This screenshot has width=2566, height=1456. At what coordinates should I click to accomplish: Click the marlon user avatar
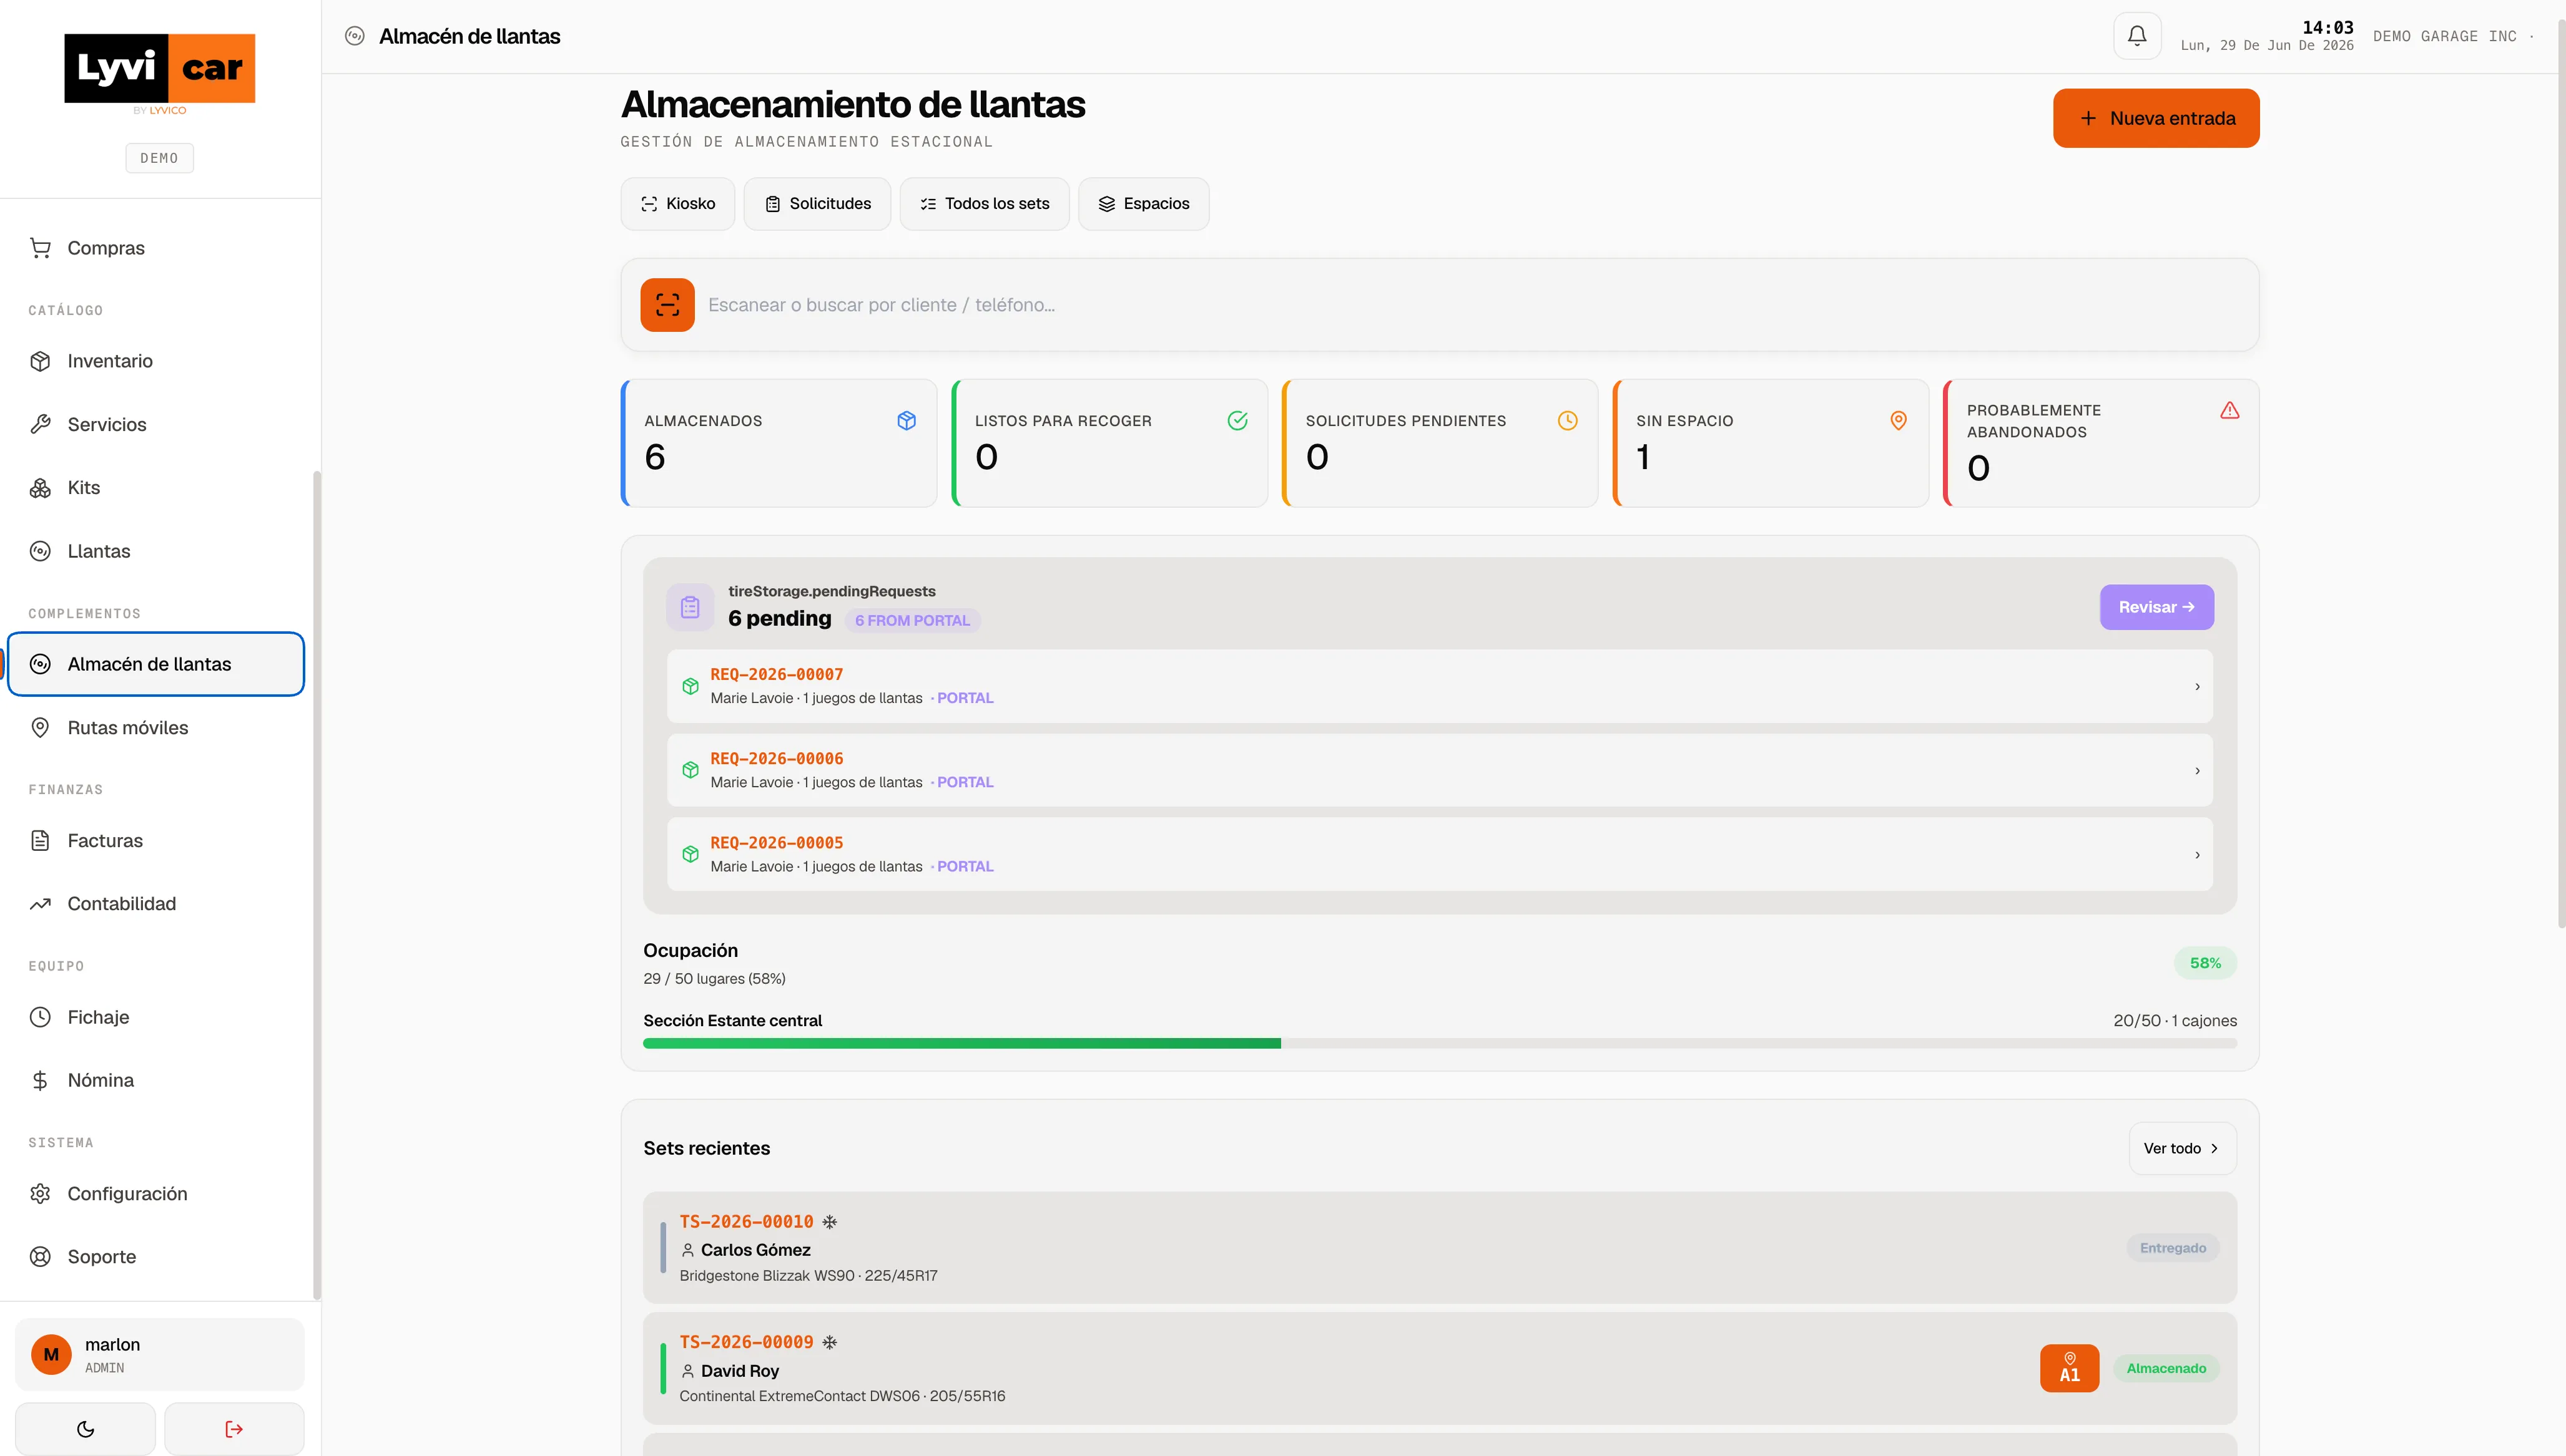coord(51,1354)
